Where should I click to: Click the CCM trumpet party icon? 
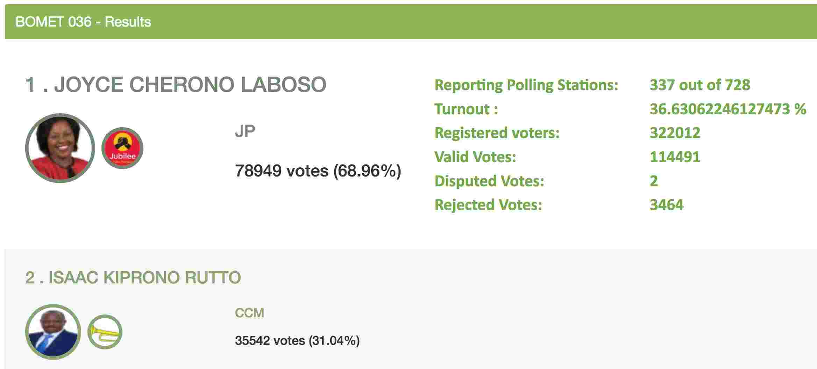pos(105,332)
